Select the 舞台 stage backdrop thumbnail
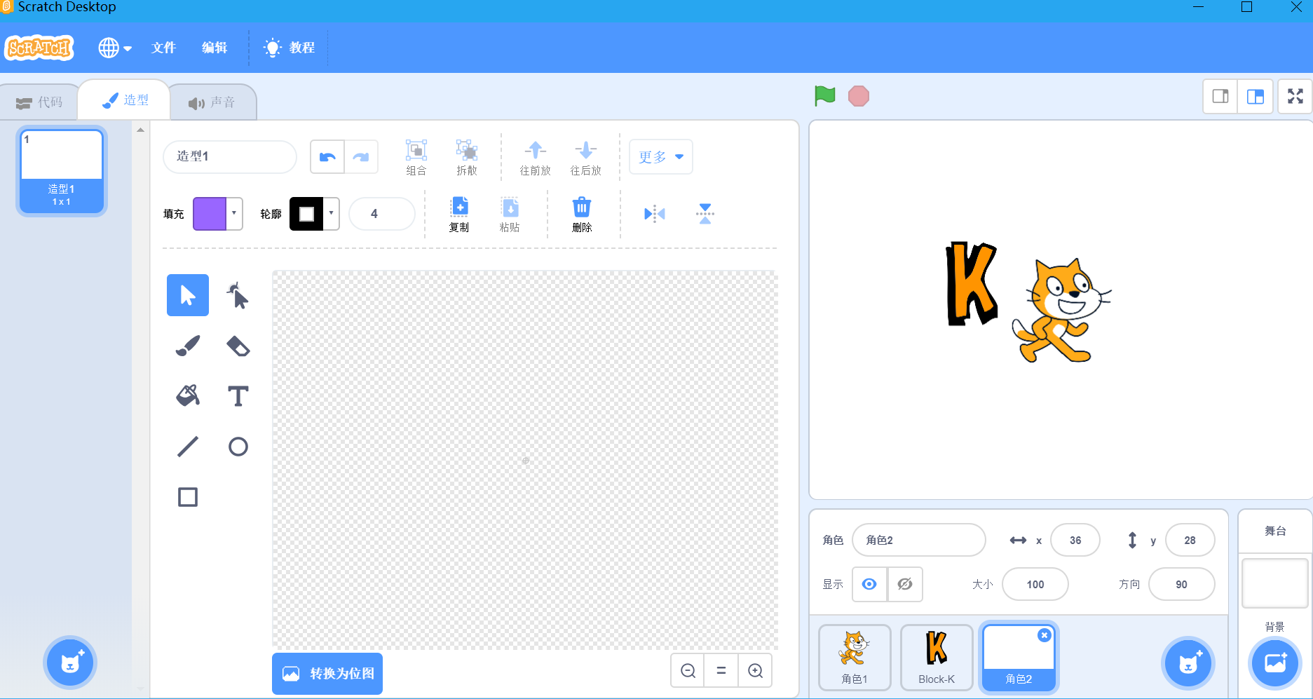Image resolution: width=1313 pixels, height=699 pixels. (x=1275, y=583)
